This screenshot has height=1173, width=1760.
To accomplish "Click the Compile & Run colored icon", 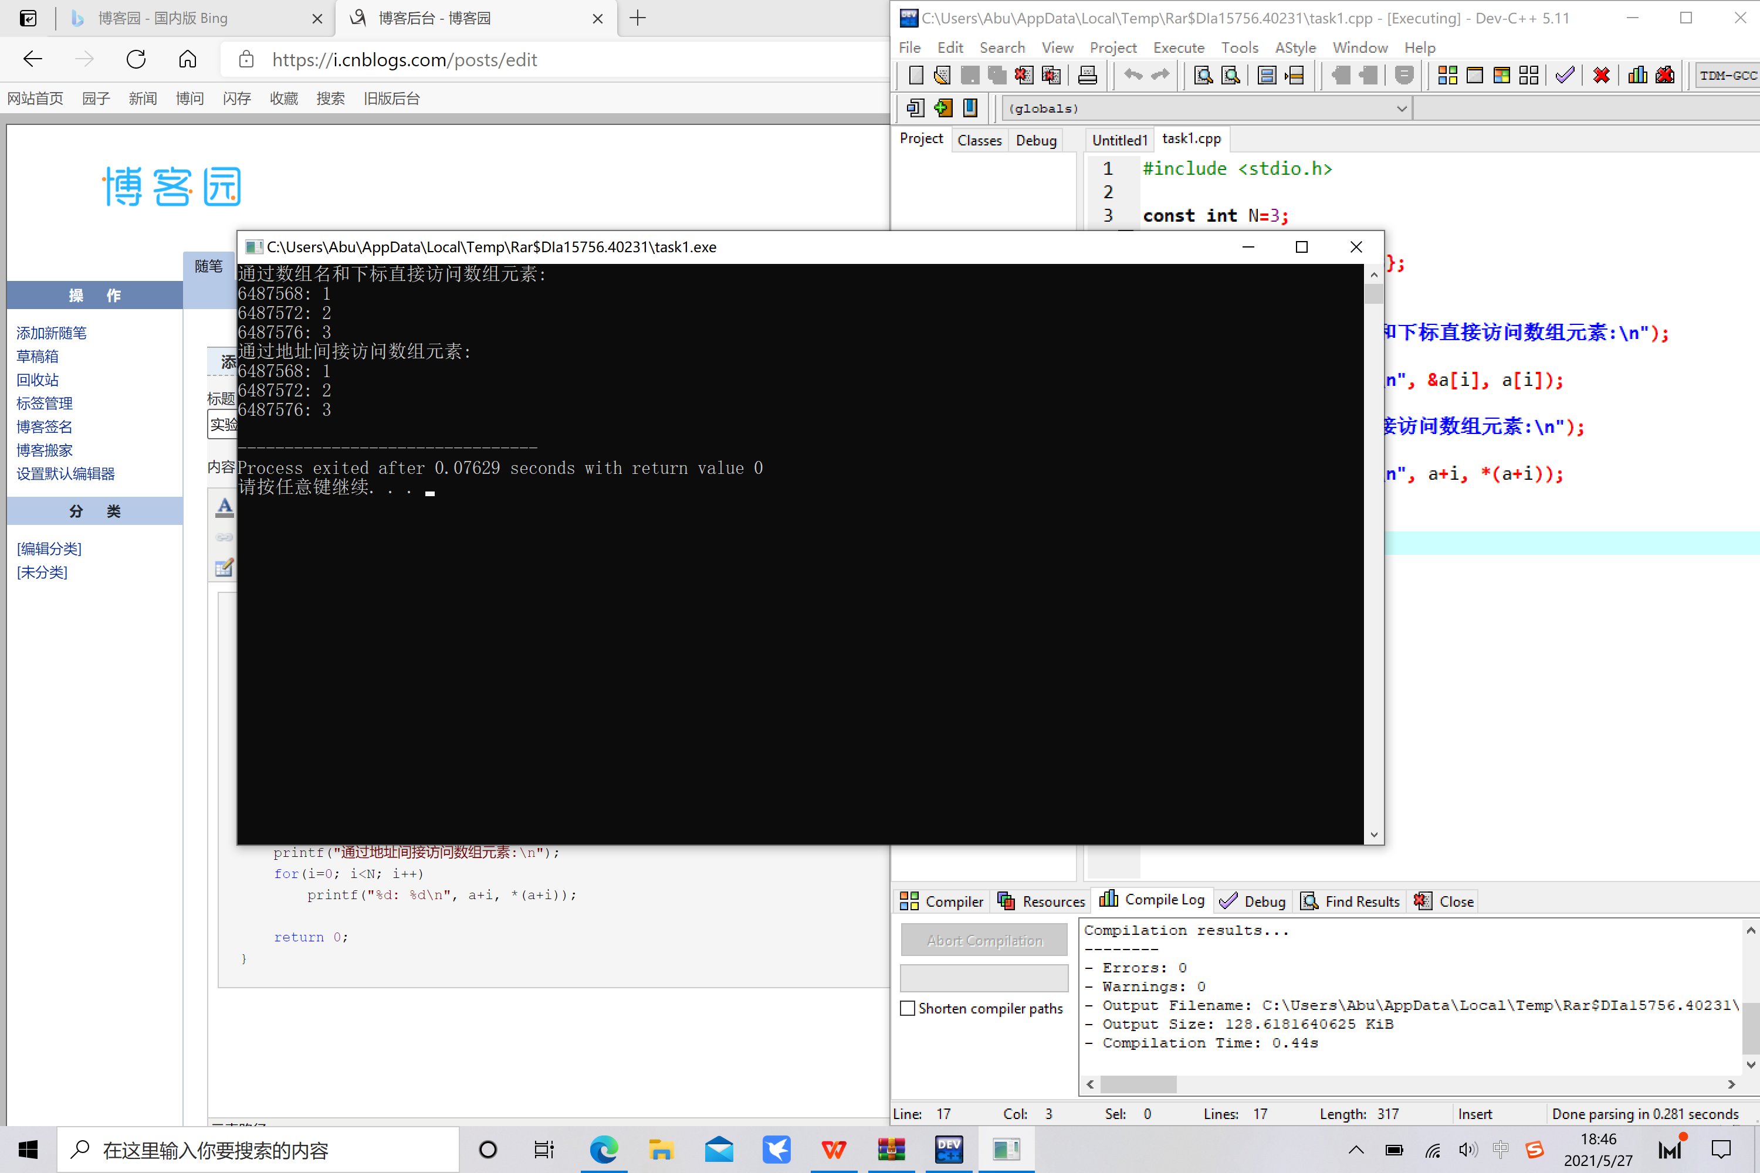I will (x=1501, y=75).
